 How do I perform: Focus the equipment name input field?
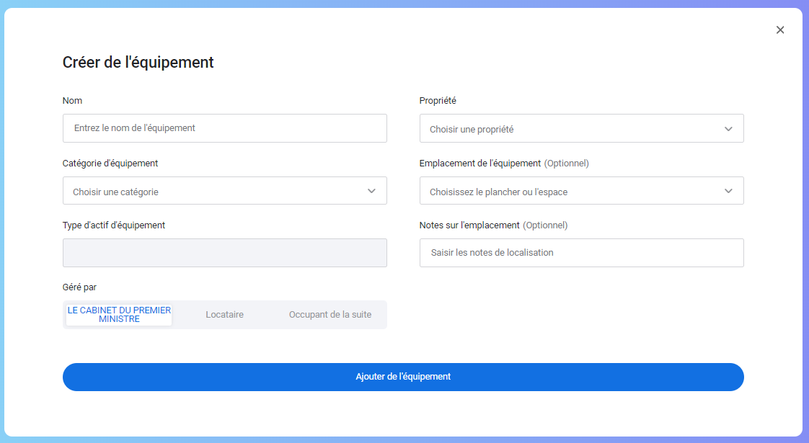click(224, 128)
